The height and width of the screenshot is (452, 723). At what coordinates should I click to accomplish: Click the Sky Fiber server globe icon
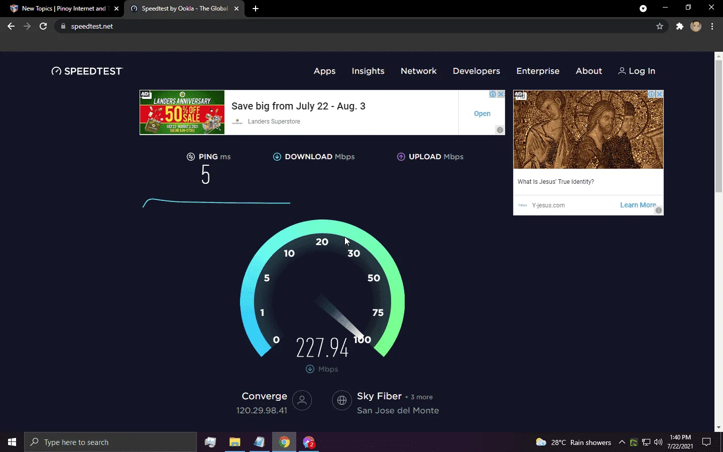tap(342, 400)
